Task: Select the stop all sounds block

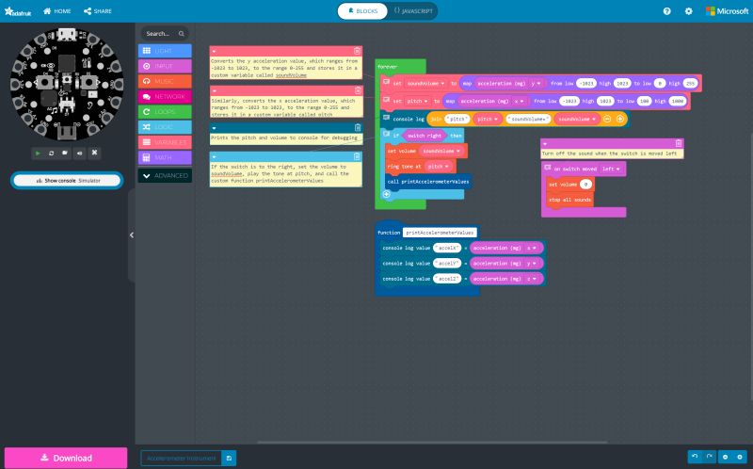Action: pyautogui.click(x=569, y=200)
